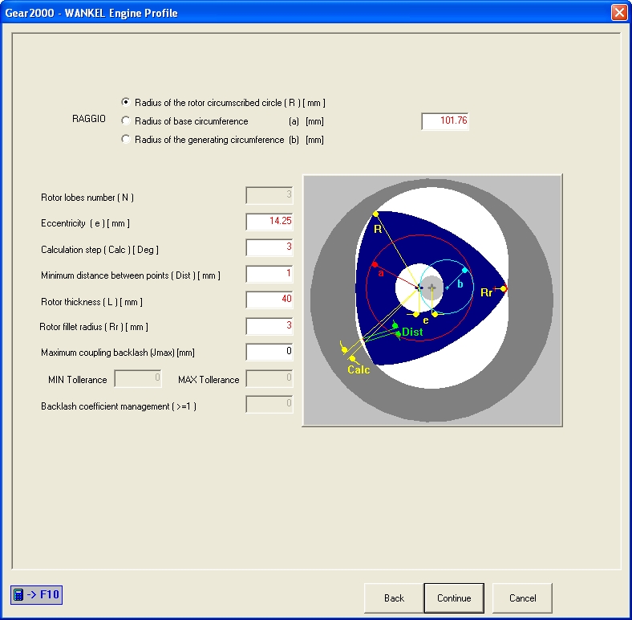The image size is (632, 620).
Task: Click the MAX Tollerance label
Action: point(209,380)
